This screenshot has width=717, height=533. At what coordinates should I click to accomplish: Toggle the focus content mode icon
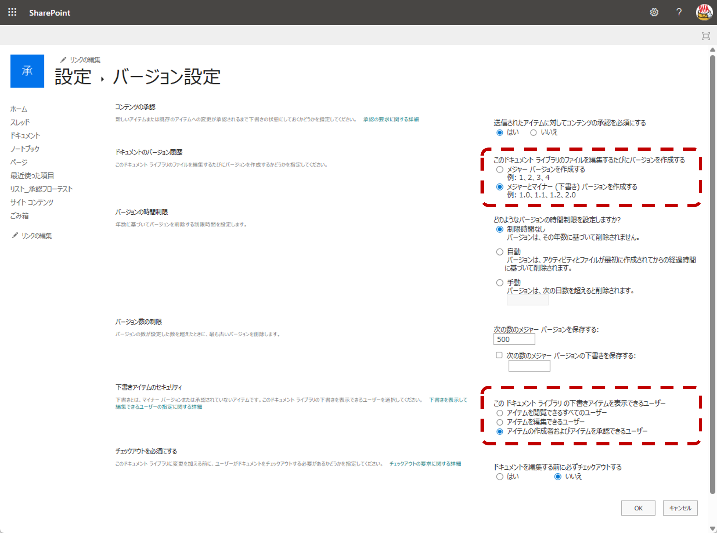[x=706, y=36]
